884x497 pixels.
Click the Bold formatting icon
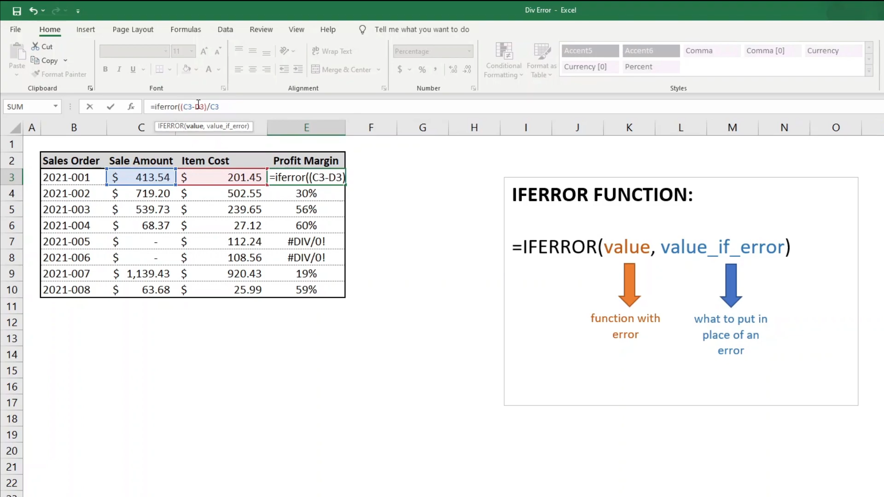[105, 69]
